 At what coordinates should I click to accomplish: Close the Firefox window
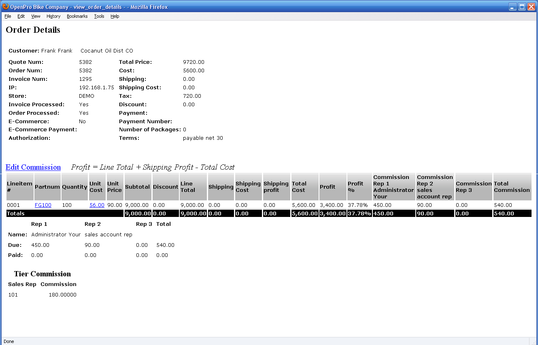531,7
